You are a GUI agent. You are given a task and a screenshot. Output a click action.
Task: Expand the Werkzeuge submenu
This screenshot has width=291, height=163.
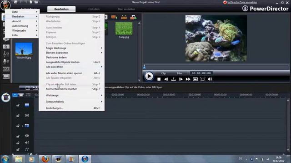coord(72,96)
